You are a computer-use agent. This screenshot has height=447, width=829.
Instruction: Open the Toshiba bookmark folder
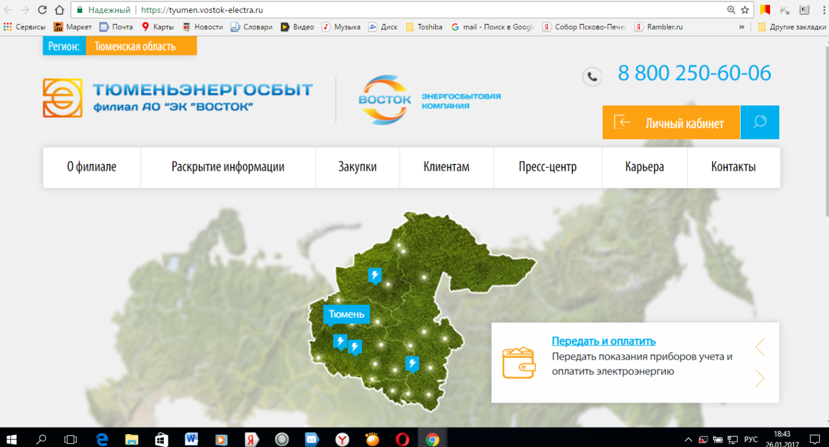(x=424, y=27)
